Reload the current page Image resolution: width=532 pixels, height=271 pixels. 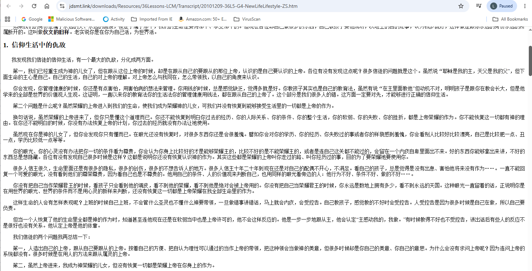pos(34,6)
